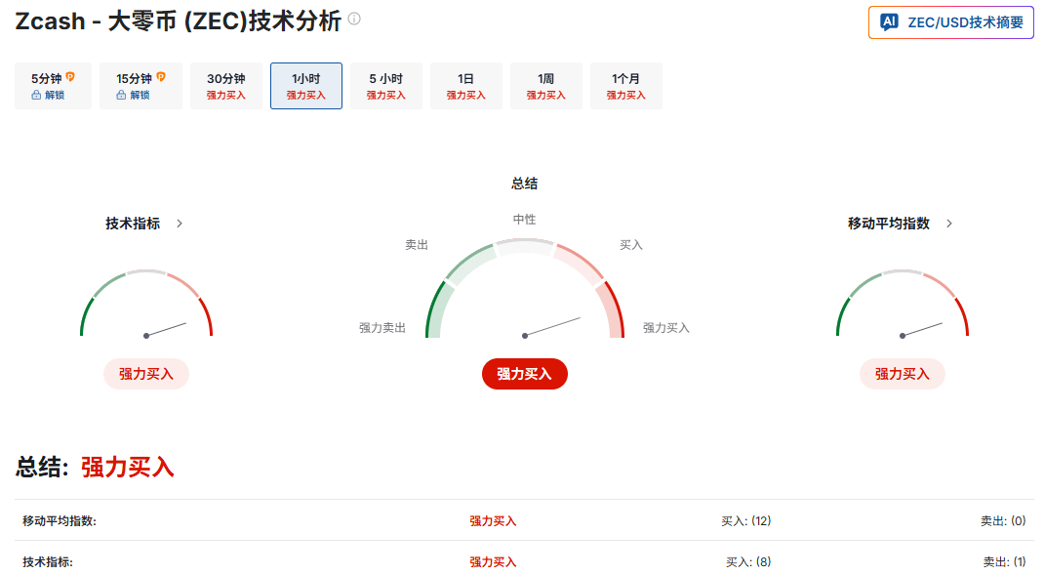
Task: Click the 买入 label on the gauge
Action: click(x=631, y=245)
